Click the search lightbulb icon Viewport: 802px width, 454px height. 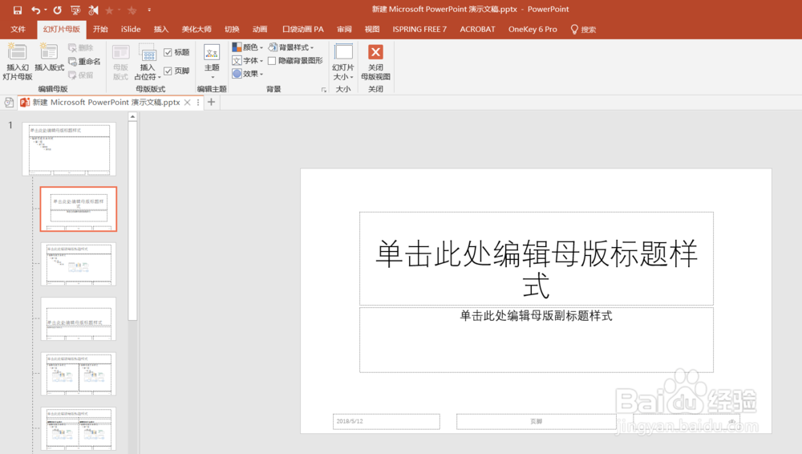(x=574, y=30)
